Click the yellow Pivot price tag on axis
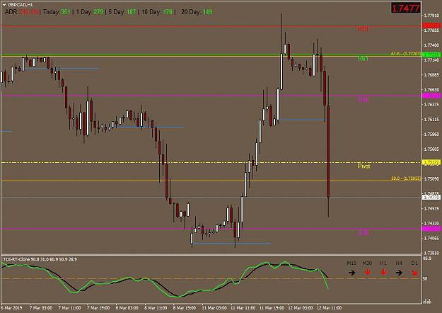The width and height of the screenshot is (442, 313). click(431, 162)
